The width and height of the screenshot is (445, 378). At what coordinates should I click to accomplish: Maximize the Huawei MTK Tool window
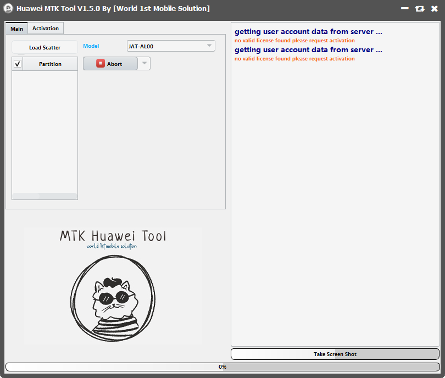coord(420,9)
